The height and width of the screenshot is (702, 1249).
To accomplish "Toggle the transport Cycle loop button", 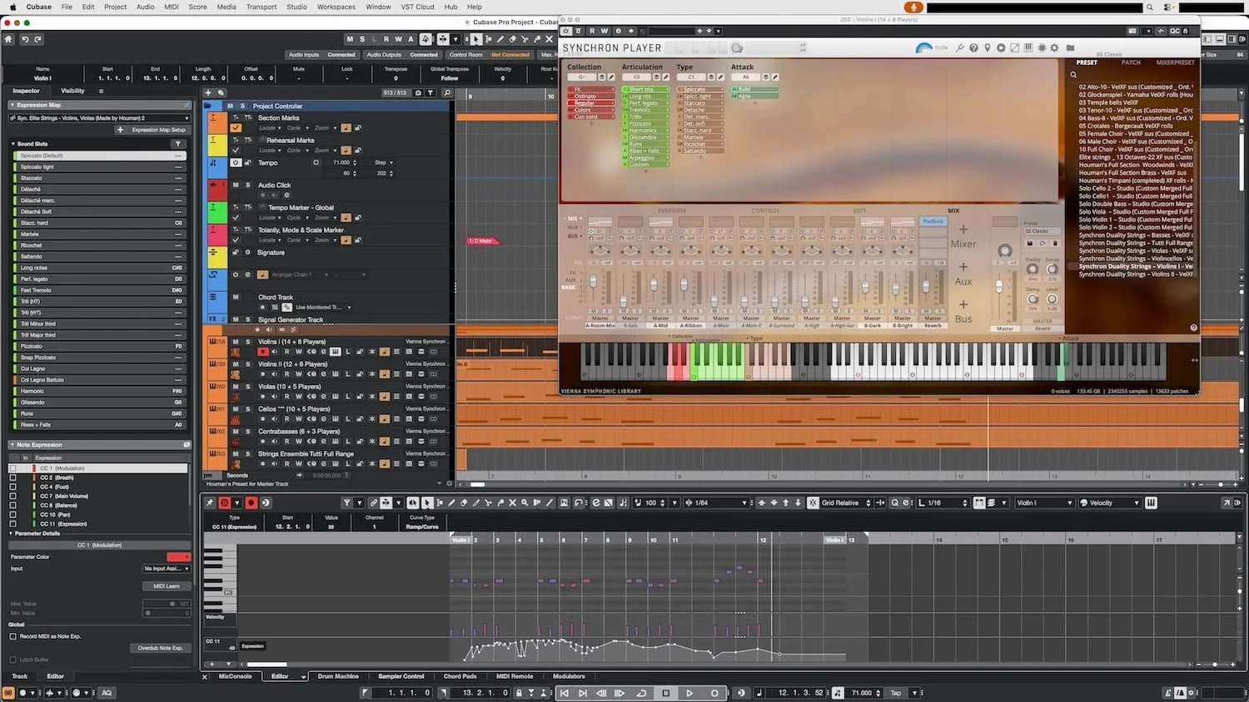I will (x=641, y=693).
